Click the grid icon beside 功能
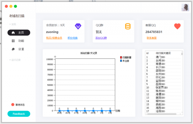The width and height of the screenshot is (193, 124). (13, 41)
